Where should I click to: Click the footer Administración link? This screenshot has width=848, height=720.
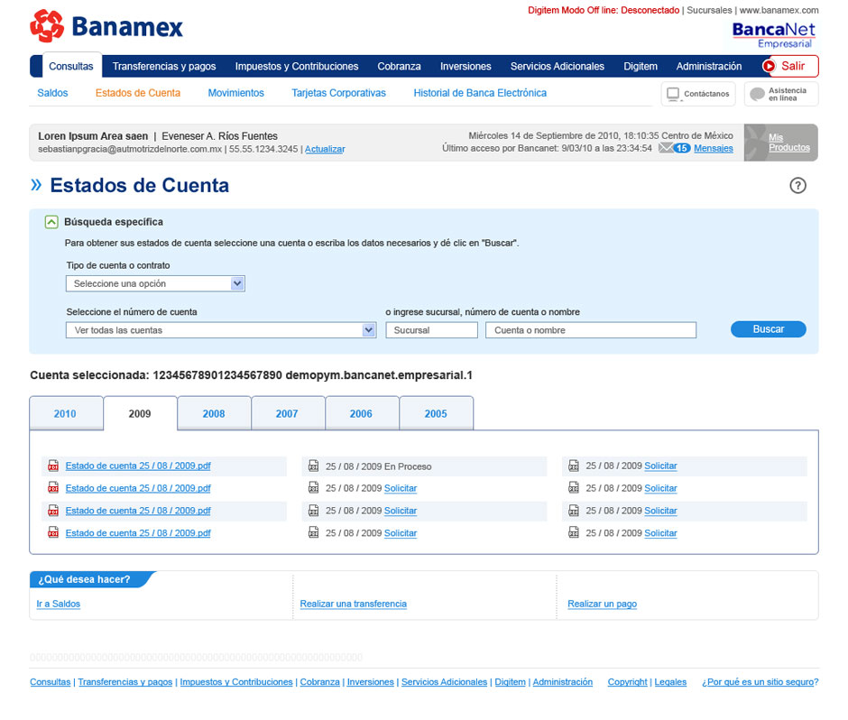pyautogui.click(x=562, y=682)
